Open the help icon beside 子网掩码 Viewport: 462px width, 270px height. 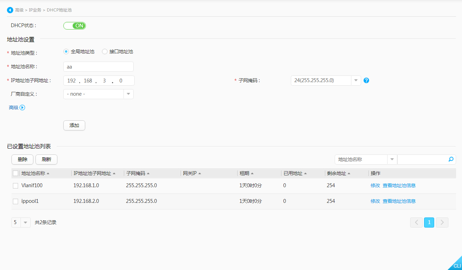(x=366, y=80)
